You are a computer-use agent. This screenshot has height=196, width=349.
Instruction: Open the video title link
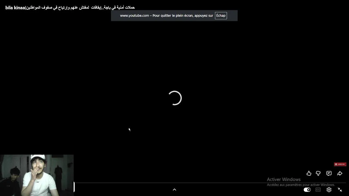(70, 8)
